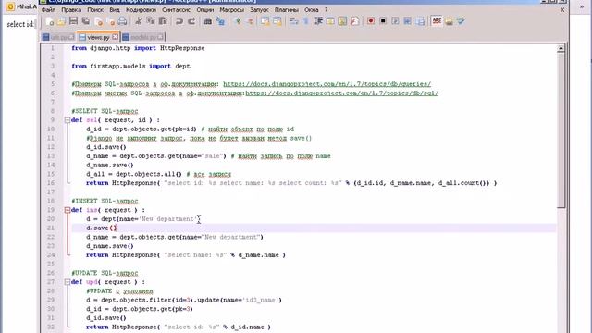
Task: Zoom in using toolbar icon
Action: point(238,21)
